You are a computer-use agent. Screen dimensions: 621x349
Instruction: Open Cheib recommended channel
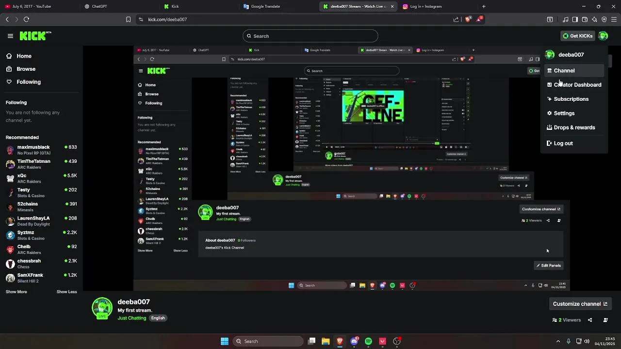point(41,249)
